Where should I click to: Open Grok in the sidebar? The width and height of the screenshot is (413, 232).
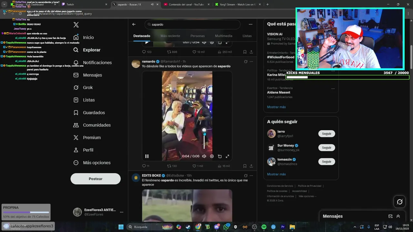[x=83, y=88]
